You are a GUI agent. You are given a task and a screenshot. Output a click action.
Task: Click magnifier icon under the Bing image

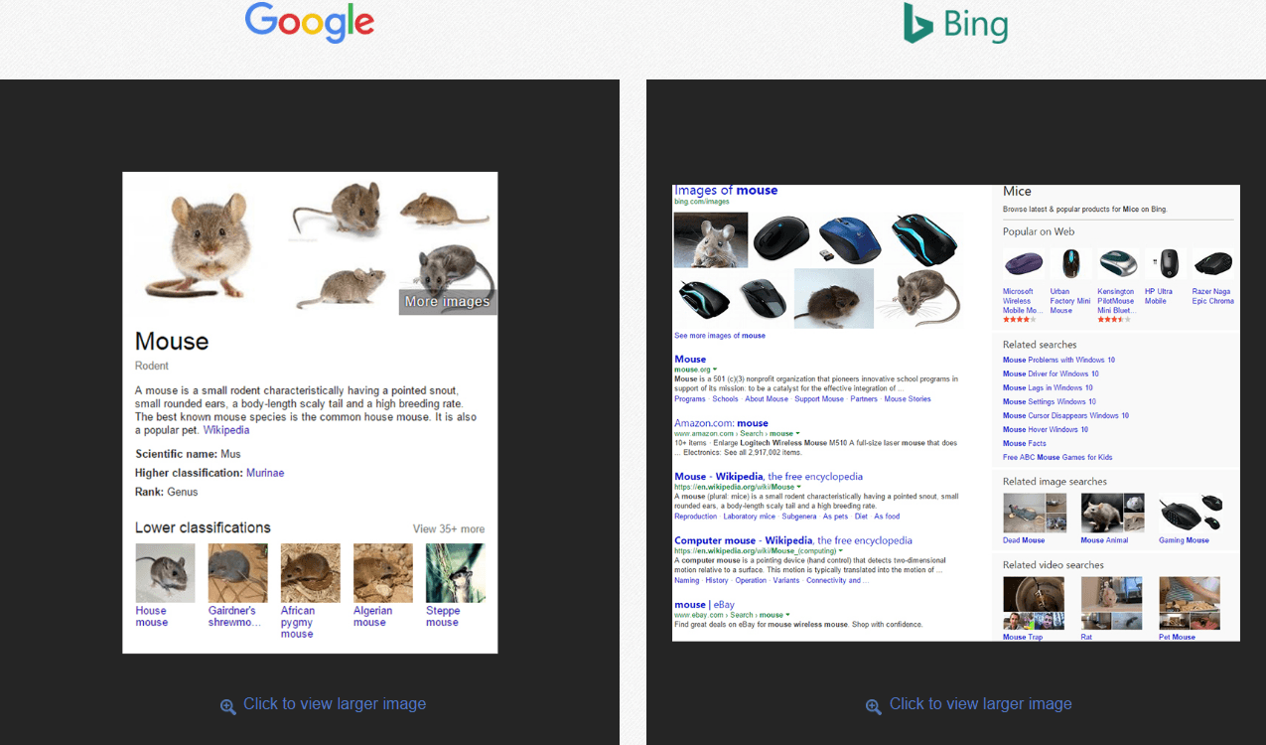(x=874, y=705)
